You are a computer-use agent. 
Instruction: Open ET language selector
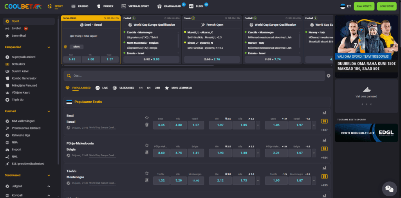point(345,6)
